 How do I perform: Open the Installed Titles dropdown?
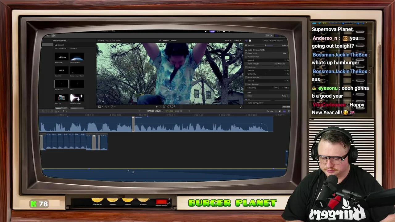point(60,41)
